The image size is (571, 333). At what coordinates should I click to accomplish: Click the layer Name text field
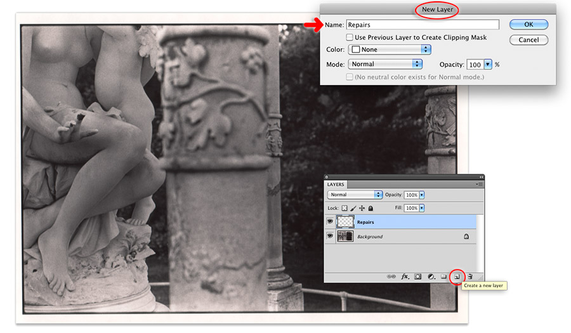coord(422,25)
